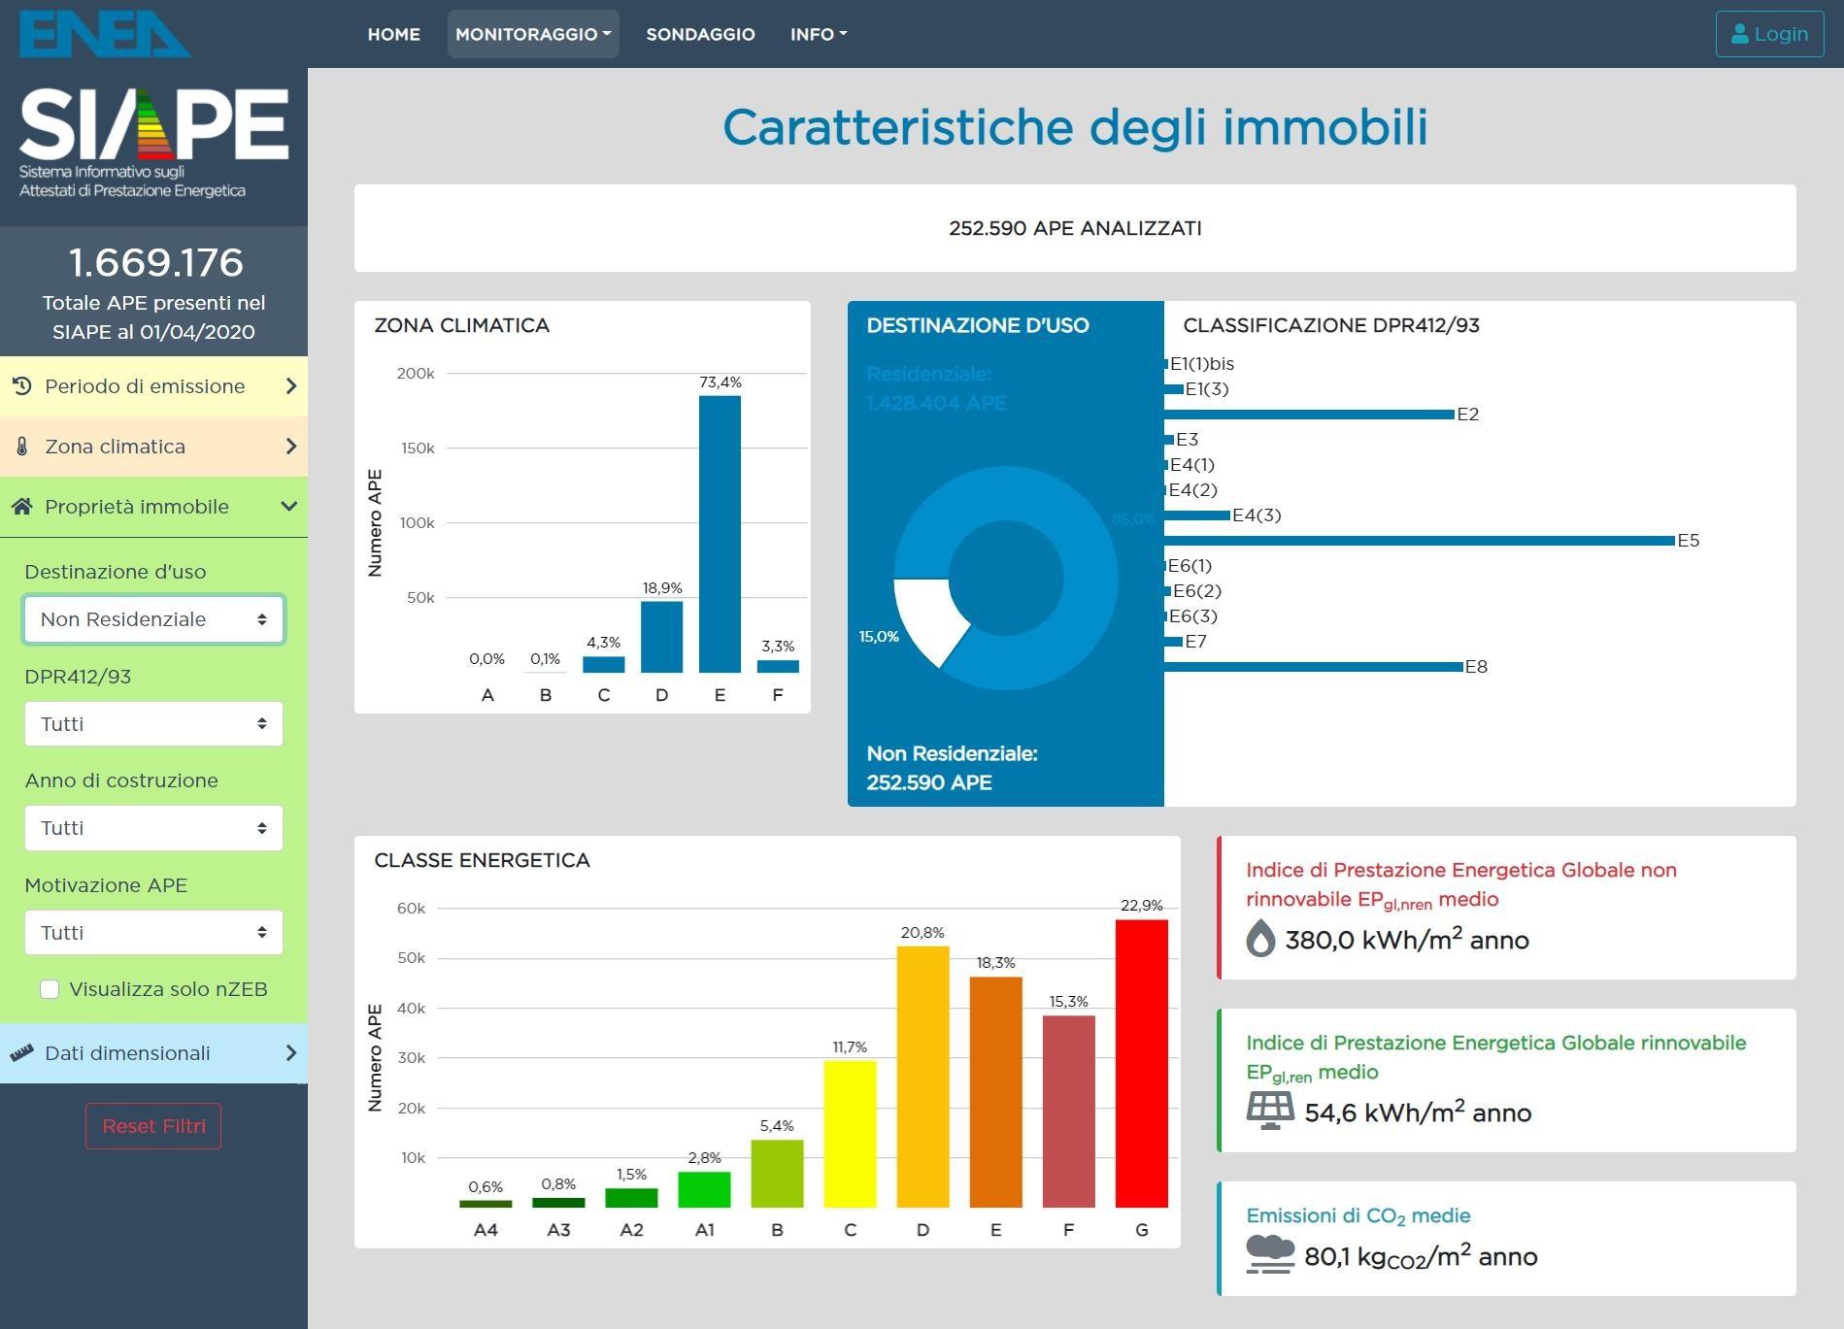This screenshot has height=1329, width=1844.
Task: Click the 'CLASSIFICAZIONE DPR412/93' heading
Action: point(1330,325)
